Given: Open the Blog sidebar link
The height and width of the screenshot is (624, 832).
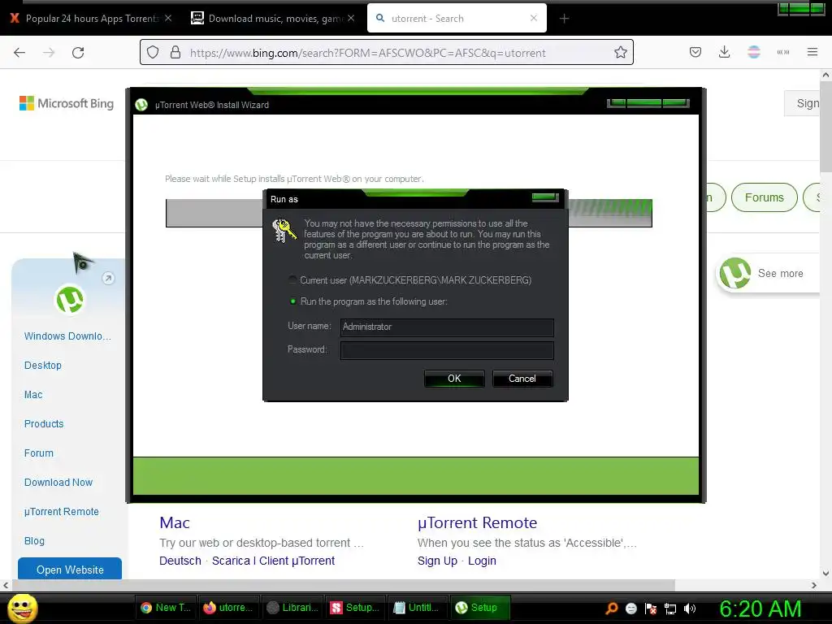Looking at the screenshot, I should [34, 540].
